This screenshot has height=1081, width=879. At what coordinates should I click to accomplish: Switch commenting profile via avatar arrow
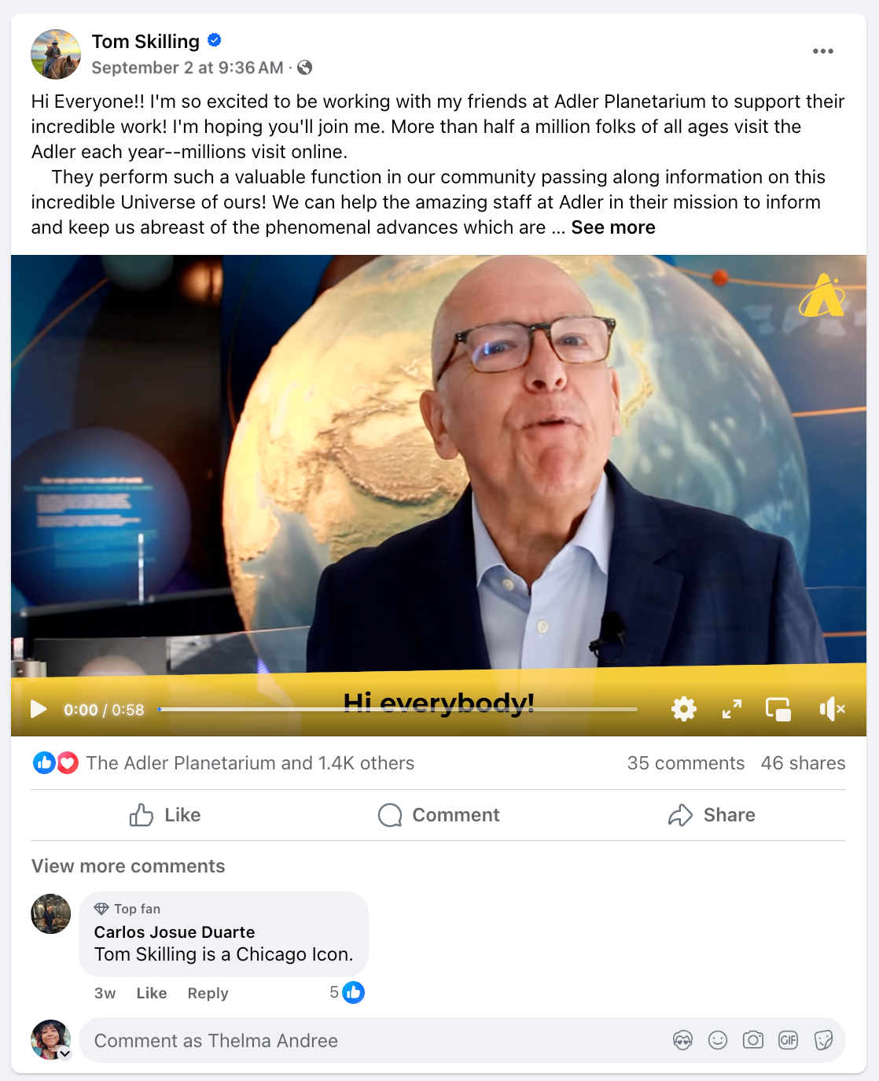click(64, 1053)
